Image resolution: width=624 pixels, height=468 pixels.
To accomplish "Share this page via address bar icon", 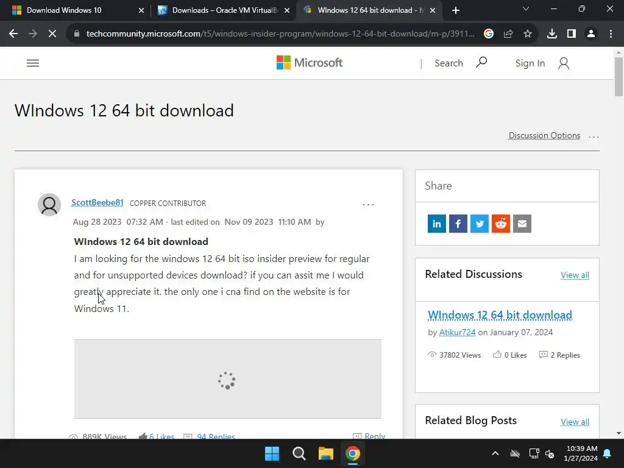I will click(508, 34).
